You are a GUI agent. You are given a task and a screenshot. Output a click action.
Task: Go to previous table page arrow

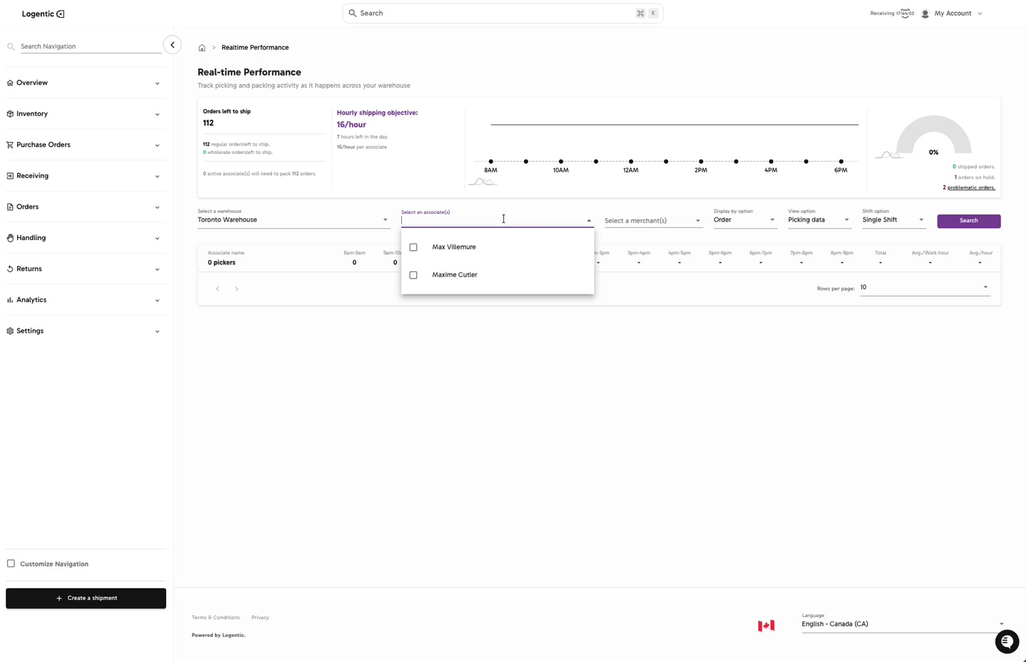point(217,289)
